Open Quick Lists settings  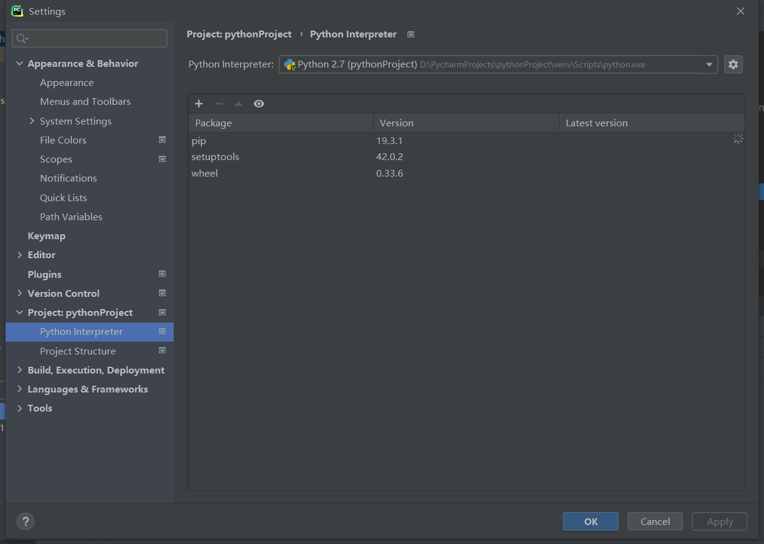click(63, 198)
